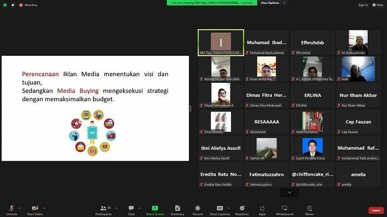The width and height of the screenshot is (387, 217).
Task: Click the word Perencanaan on the slide
Action: [x=40, y=74]
